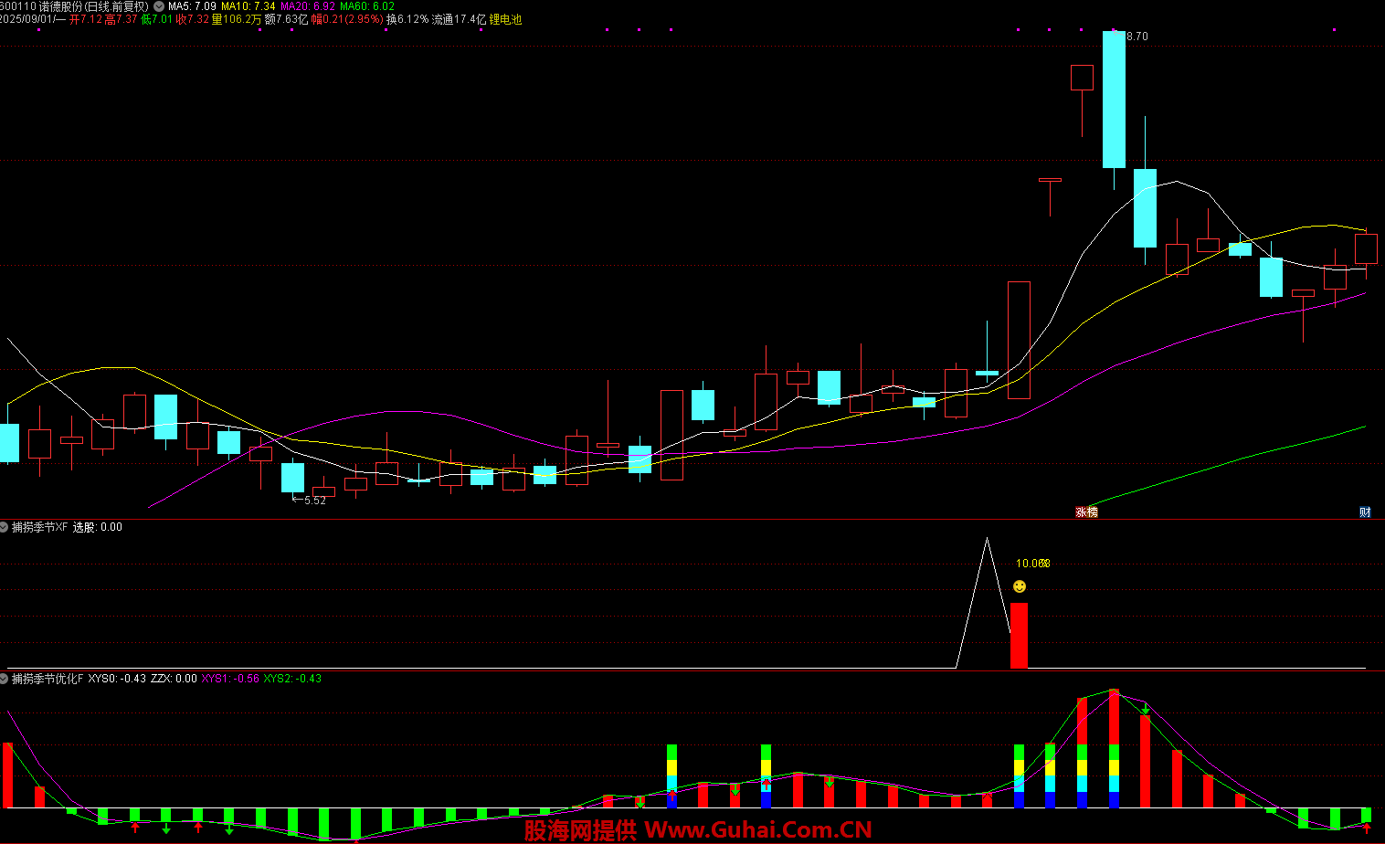Viewport: 1385px width, 844px height.
Task: Click the 选股: 0.00 value
Action: tap(97, 527)
